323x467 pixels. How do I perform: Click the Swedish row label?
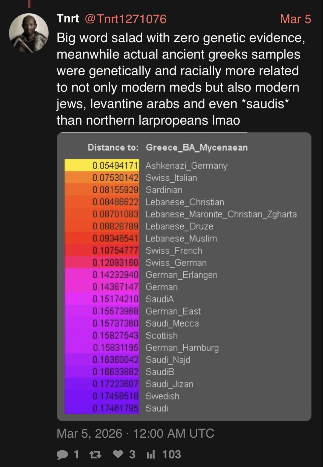[x=163, y=396]
